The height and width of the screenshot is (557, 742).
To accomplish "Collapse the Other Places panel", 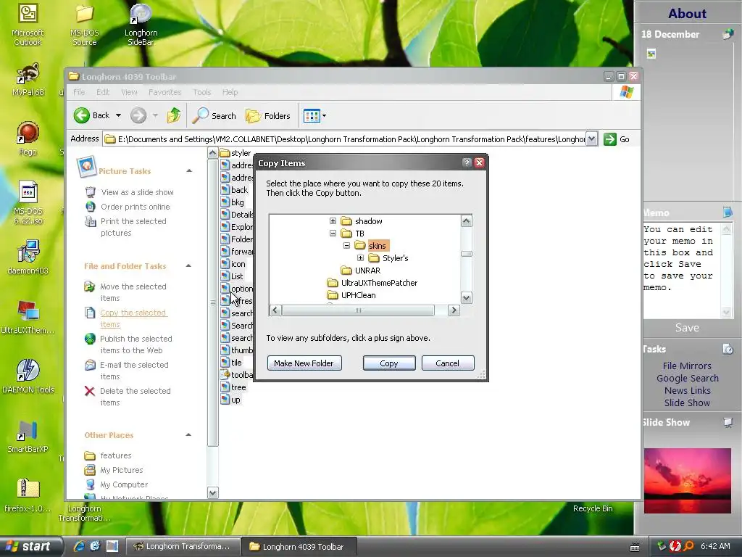I will coord(188,435).
